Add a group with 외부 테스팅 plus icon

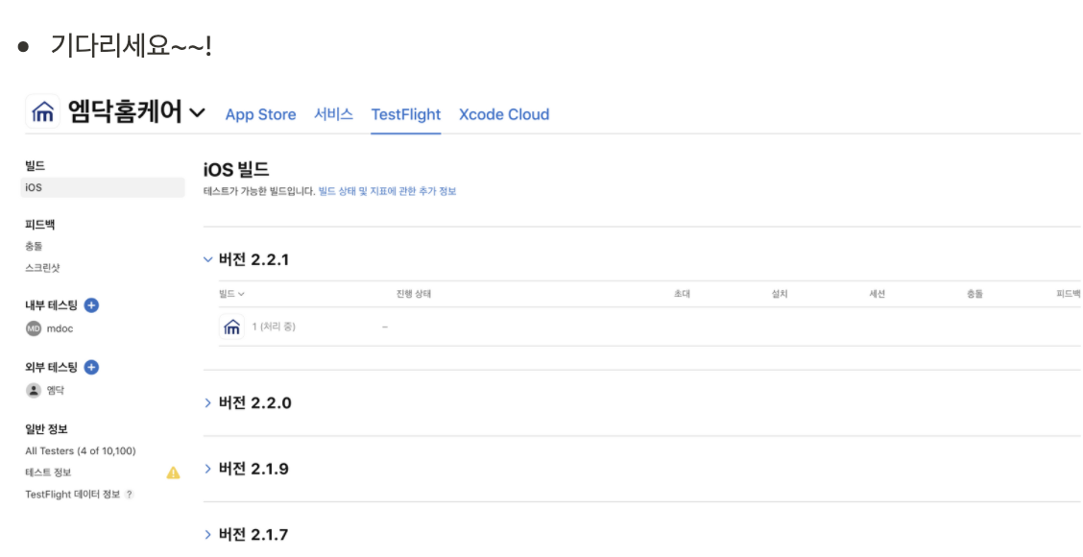tap(91, 368)
